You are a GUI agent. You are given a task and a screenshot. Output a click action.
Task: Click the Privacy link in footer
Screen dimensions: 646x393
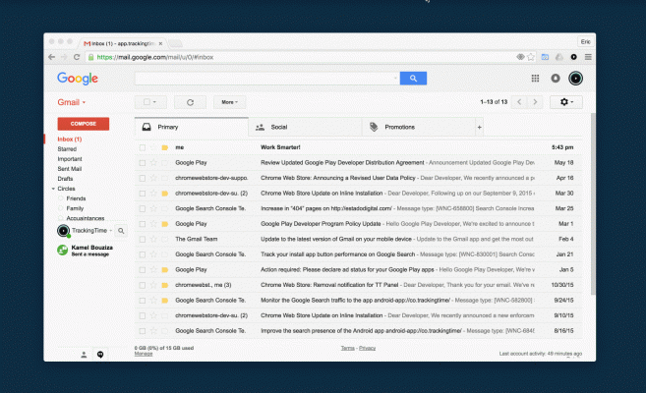(x=367, y=348)
